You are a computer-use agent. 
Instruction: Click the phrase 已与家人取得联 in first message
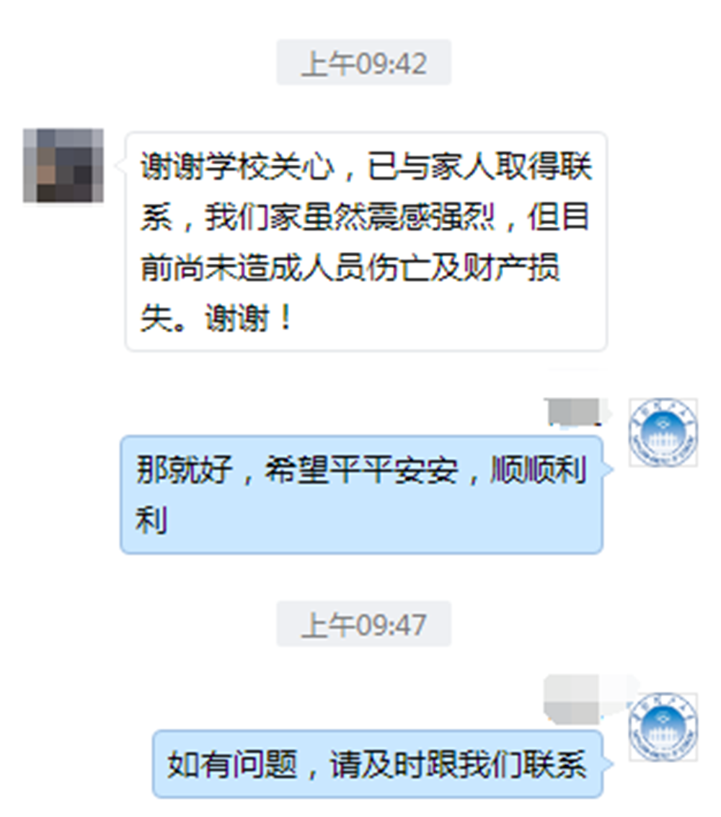point(480,166)
